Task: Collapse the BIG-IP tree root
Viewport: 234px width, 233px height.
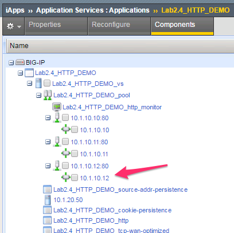Action: pyautogui.click(x=11, y=62)
